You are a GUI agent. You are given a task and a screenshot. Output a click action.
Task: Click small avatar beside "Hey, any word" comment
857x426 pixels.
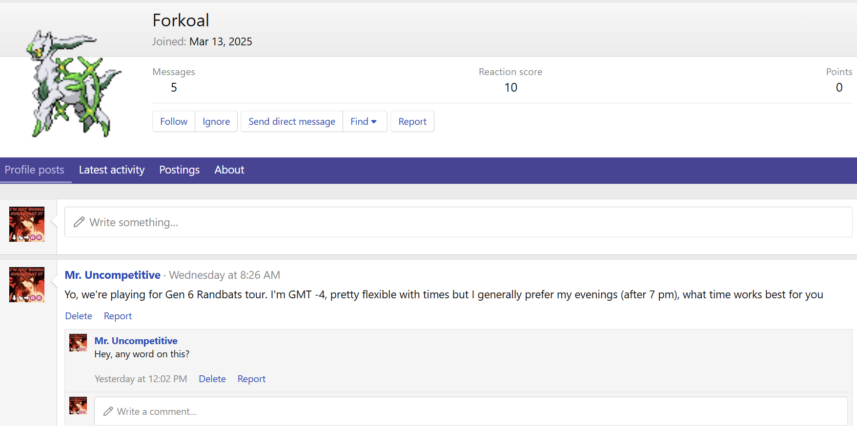coord(78,343)
